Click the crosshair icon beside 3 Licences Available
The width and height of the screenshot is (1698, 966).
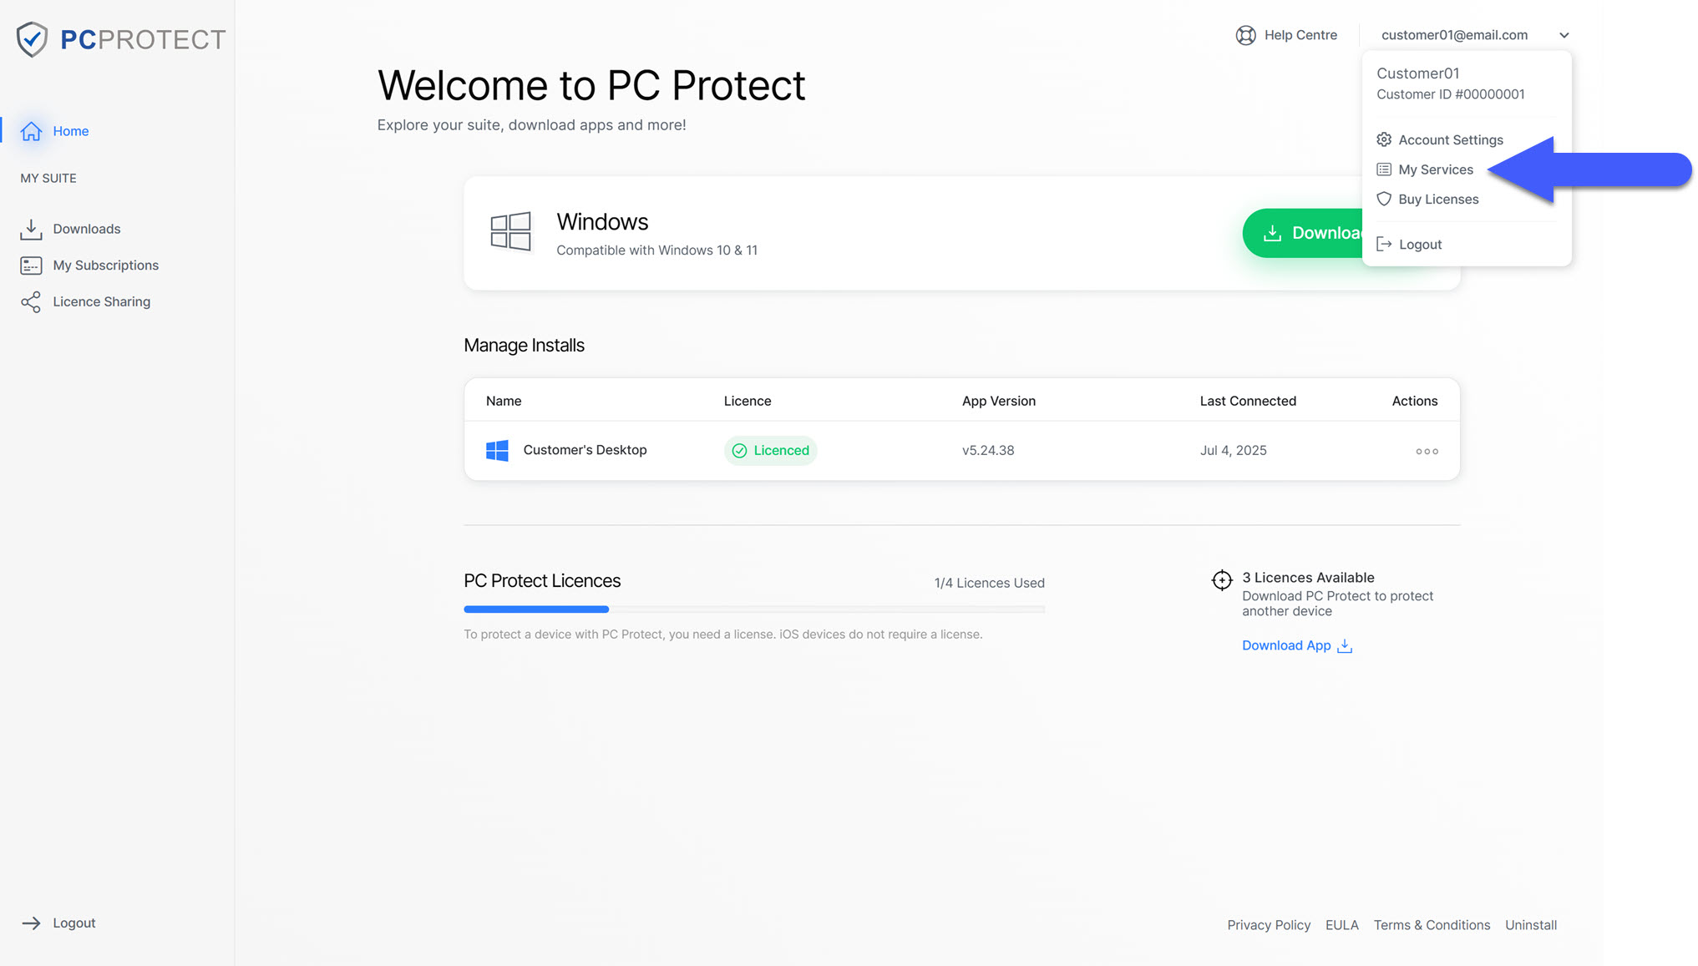tap(1222, 580)
